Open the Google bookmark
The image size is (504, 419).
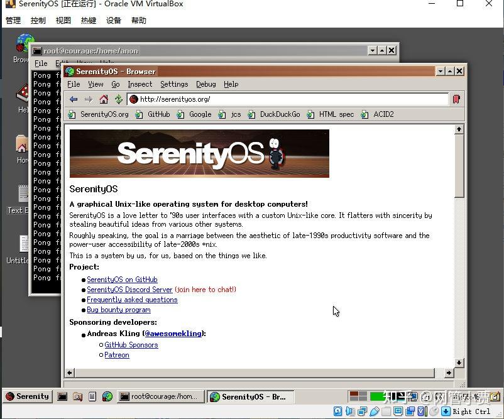click(194, 114)
